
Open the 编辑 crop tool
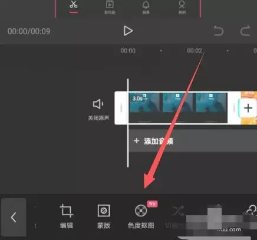[x=67, y=216]
